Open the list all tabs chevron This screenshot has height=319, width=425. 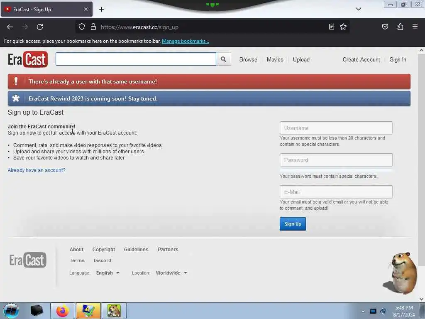coord(358,9)
